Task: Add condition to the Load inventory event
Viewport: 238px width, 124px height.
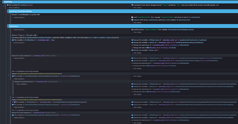Action: [x=19, y=30]
